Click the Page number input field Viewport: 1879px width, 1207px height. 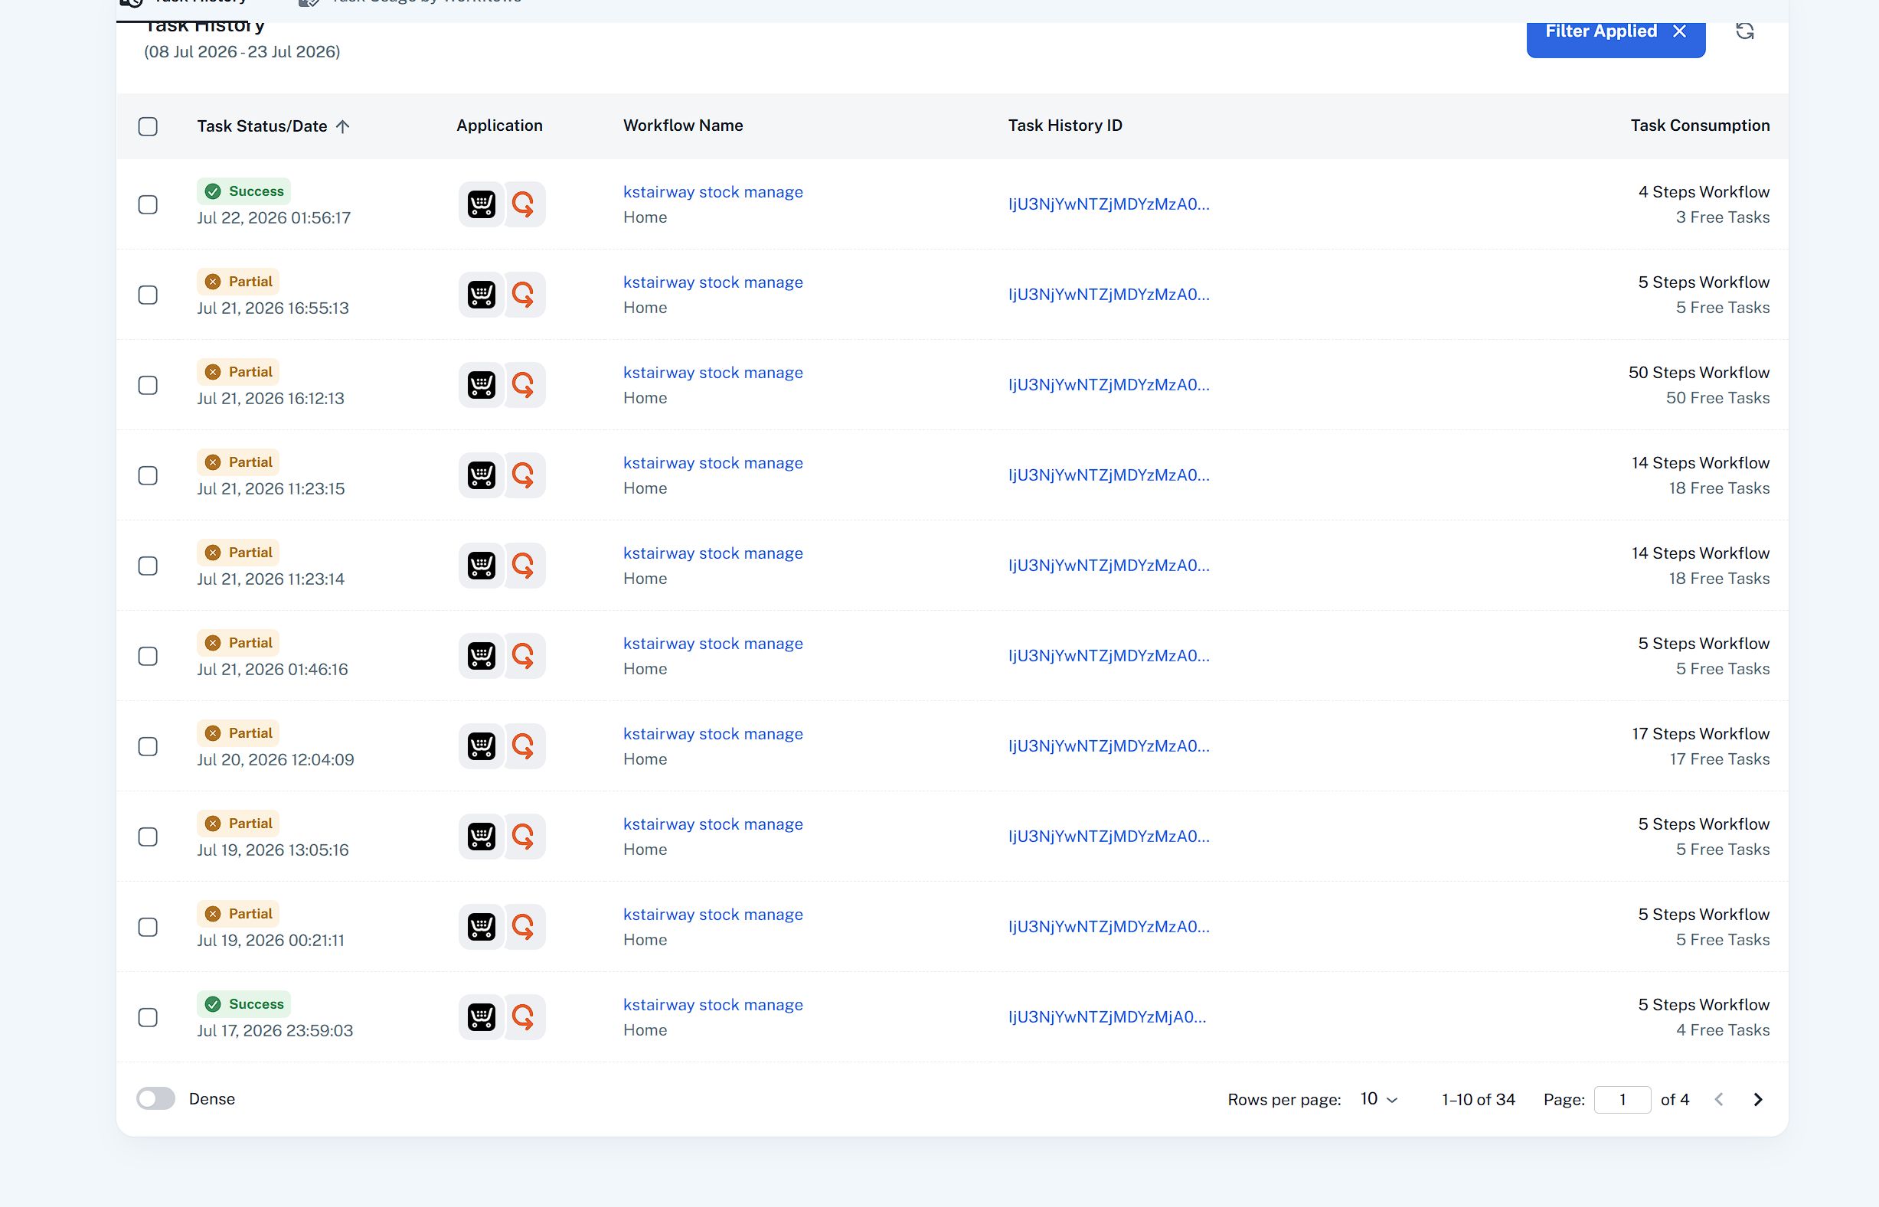[x=1622, y=1100]
